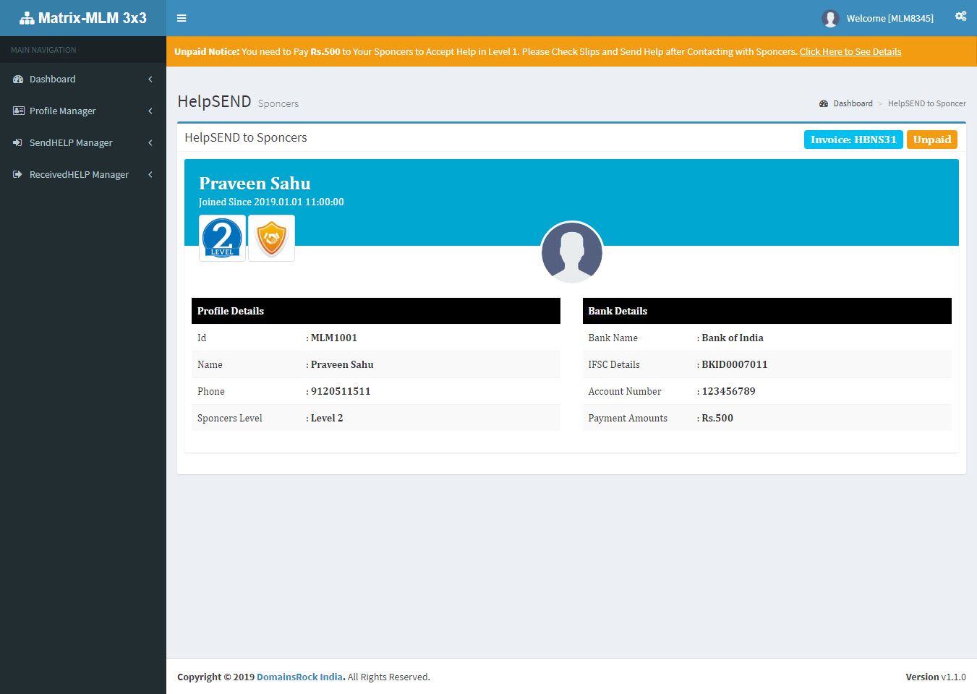Click the breadcrumb dashboard icon
The width and height of the screenshot is (977, 694).
(824, 103)
